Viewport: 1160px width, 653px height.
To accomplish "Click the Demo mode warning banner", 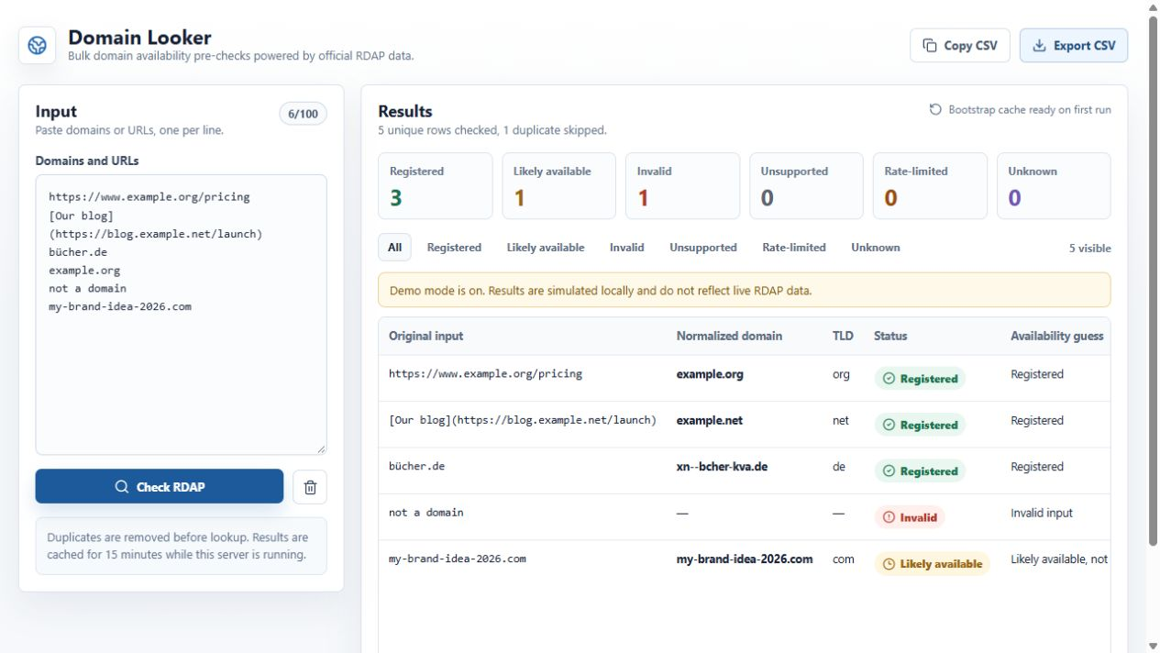I will point(745,290).
